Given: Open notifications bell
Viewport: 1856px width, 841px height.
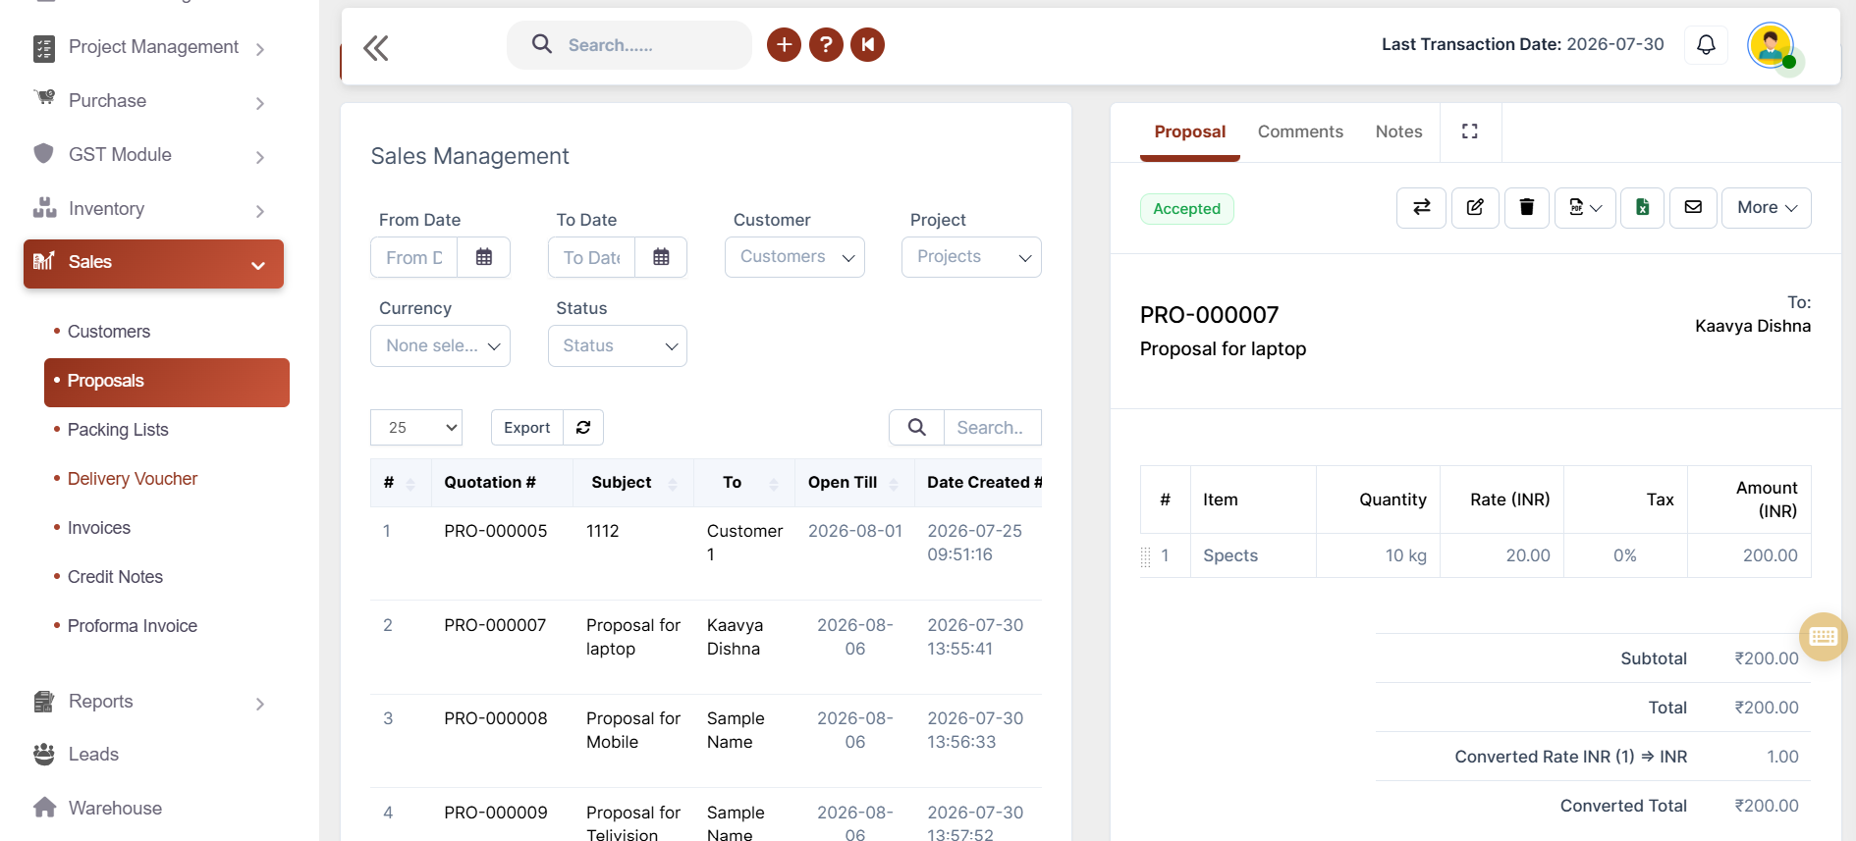Looking at the screenshot, I should tap(1707, 44).
